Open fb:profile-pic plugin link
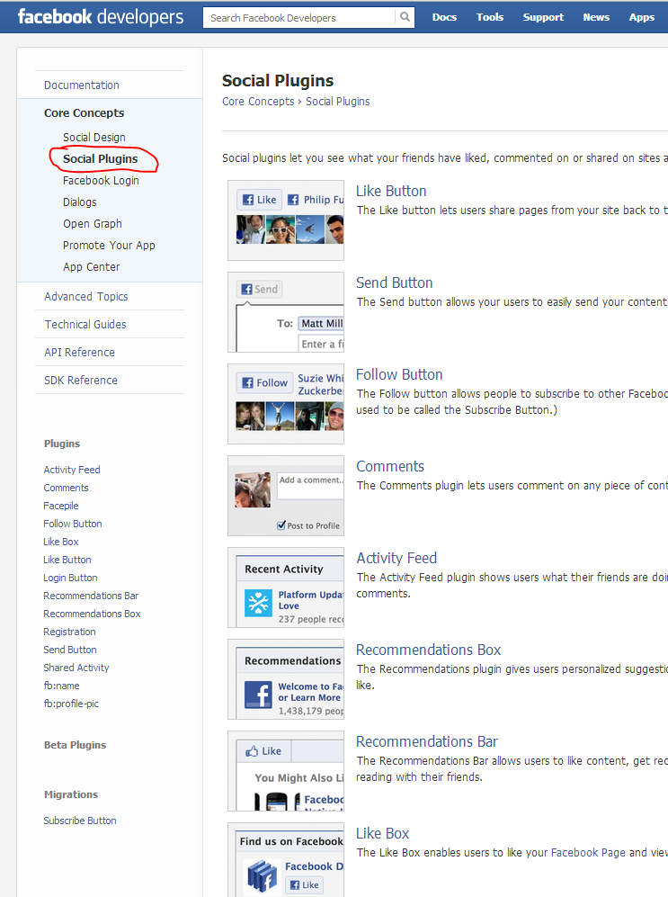This screenshot has height=897, width=668. [x=71, y=704]
